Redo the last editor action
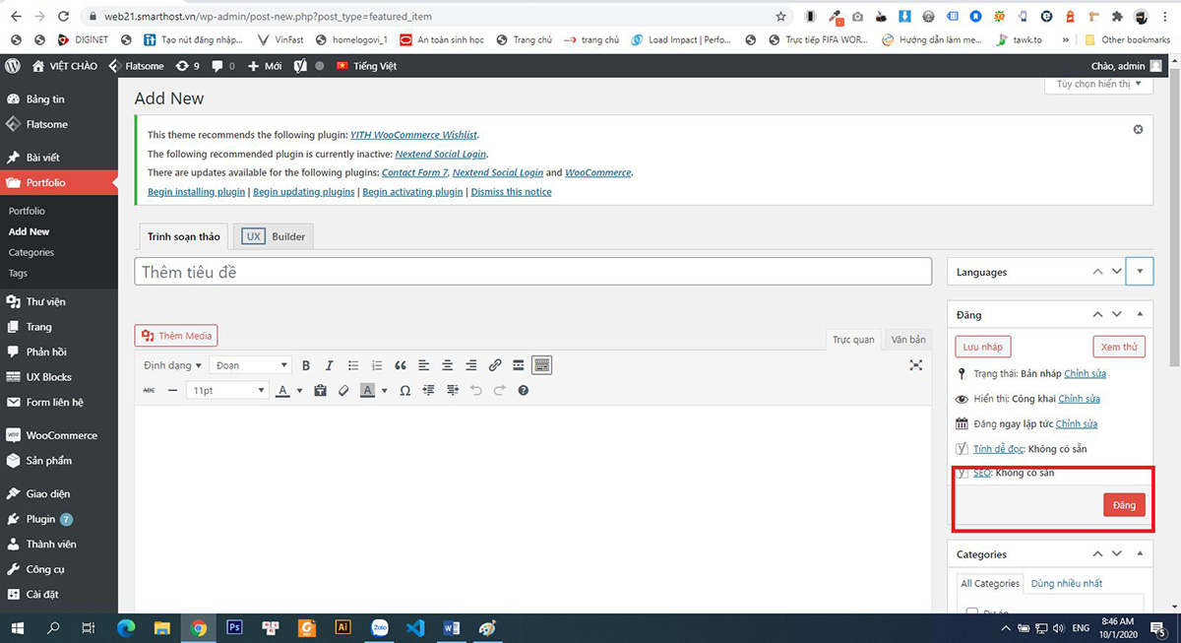 click(x=500, y=391)
